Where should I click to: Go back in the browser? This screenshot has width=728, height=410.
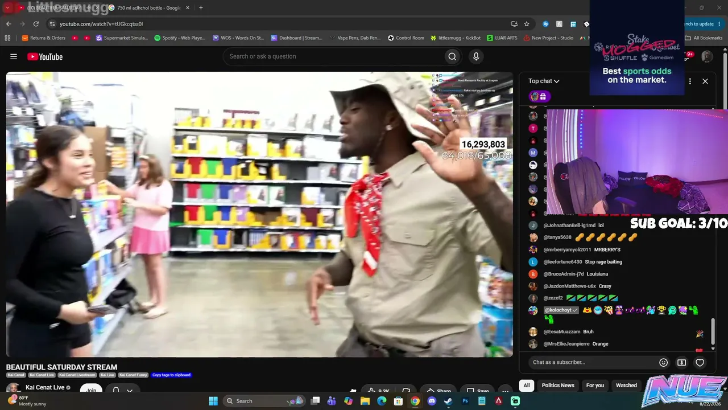(x=9, y=24)
